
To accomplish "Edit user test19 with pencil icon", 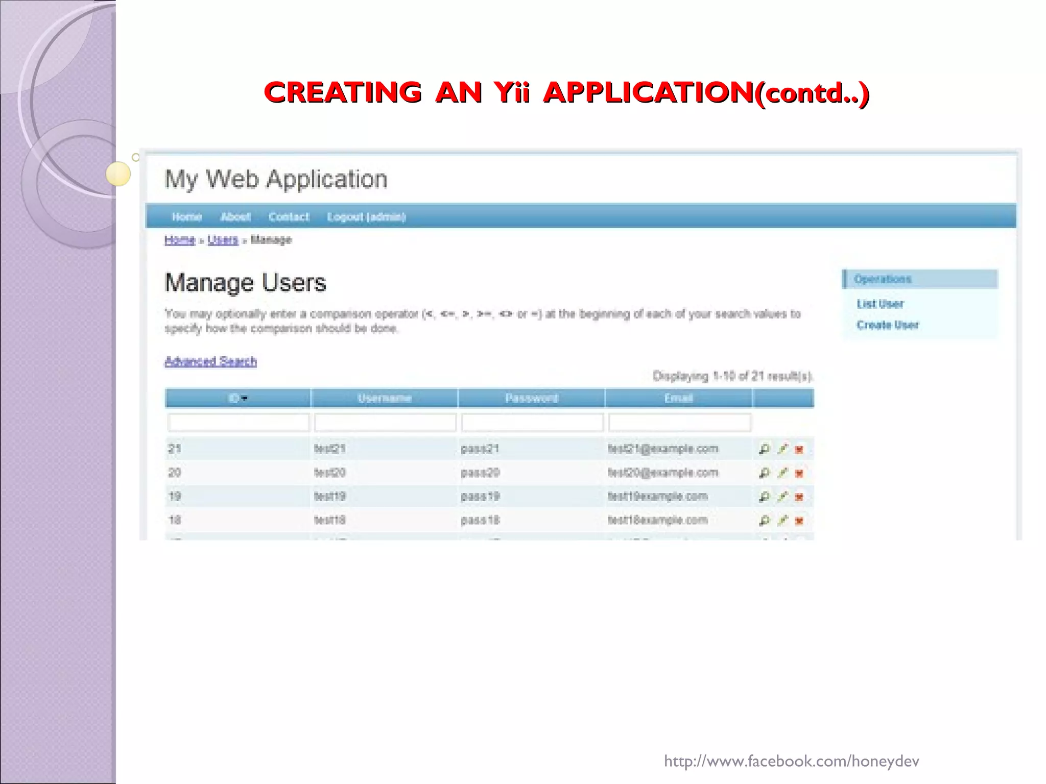I will pyautogui.click(x=782, y=497).
